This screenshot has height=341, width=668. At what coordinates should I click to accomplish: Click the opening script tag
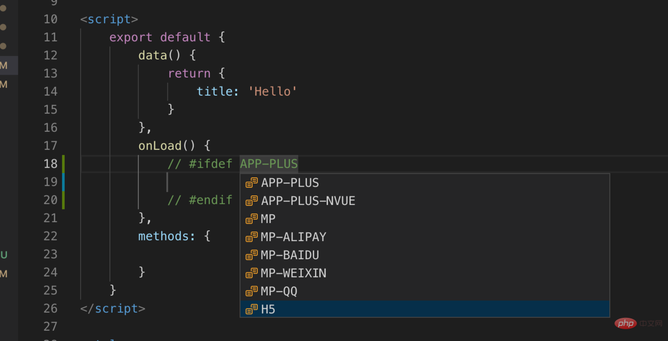(109, 19)
